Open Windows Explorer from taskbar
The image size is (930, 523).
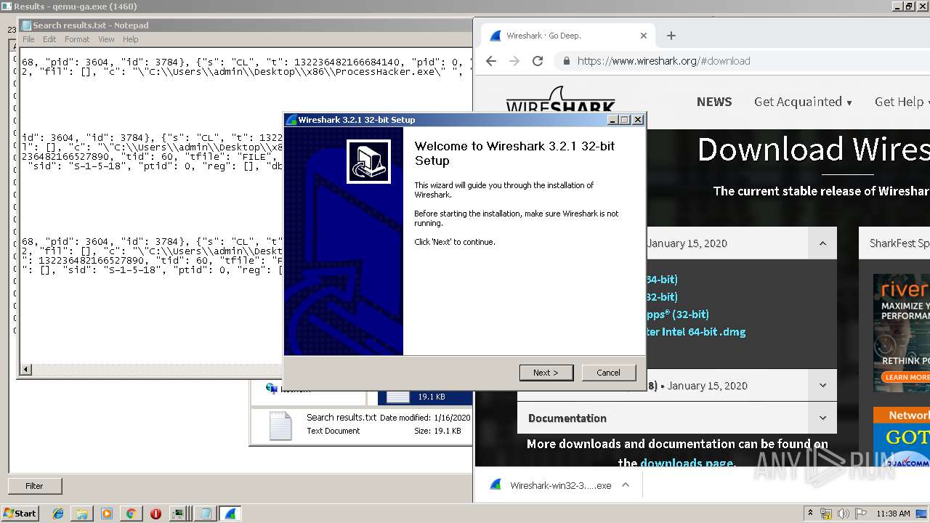pyautogui.click(x=82, y=514)
